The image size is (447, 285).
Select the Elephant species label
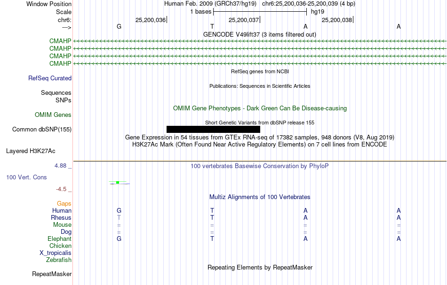60,239
